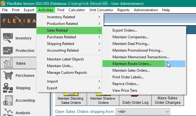Screen dimensions: 196x116
Task: Open Maintain Standing Sales Orders button
Action: [x=71, y=100]
